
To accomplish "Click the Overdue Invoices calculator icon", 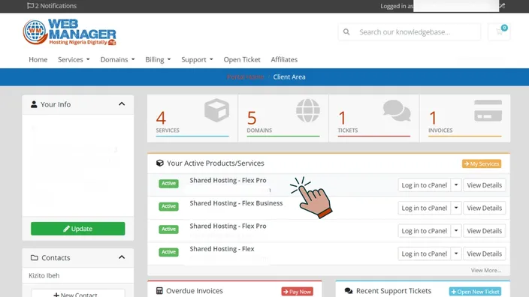I will coord(159,290).
